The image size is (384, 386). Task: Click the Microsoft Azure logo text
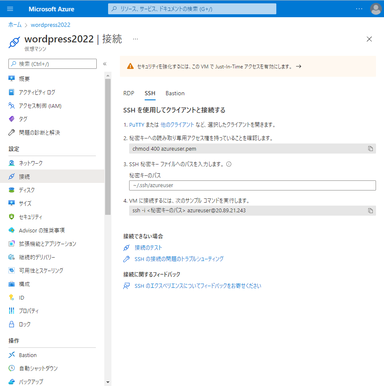click(x=51, y=9)
